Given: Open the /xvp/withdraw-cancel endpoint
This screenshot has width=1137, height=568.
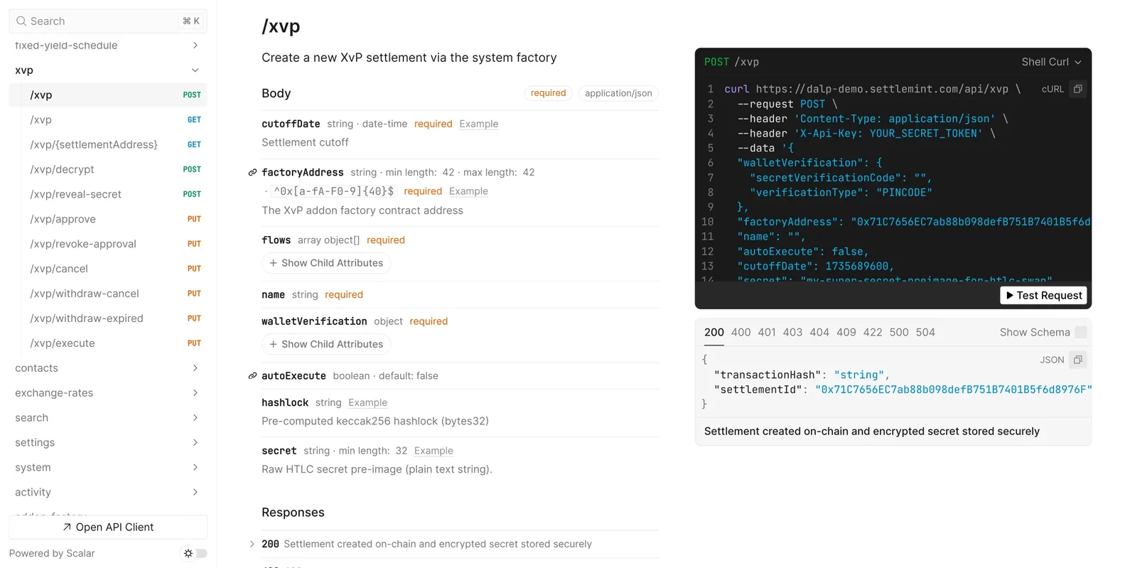Looking at the screenshot, I should coord(108,294).
